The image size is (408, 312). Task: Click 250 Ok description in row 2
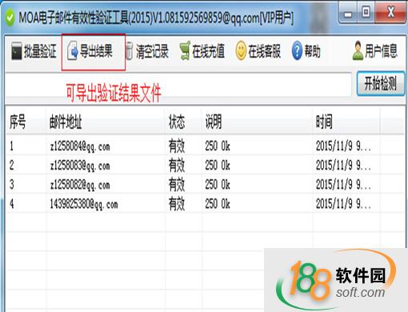218,166
